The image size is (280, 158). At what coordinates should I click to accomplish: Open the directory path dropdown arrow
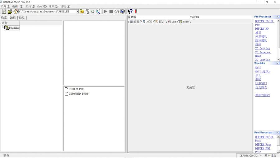77,12
